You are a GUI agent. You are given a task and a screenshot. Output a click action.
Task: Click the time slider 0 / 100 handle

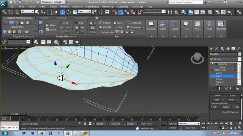pyautogui.click(x=15, y=114)
